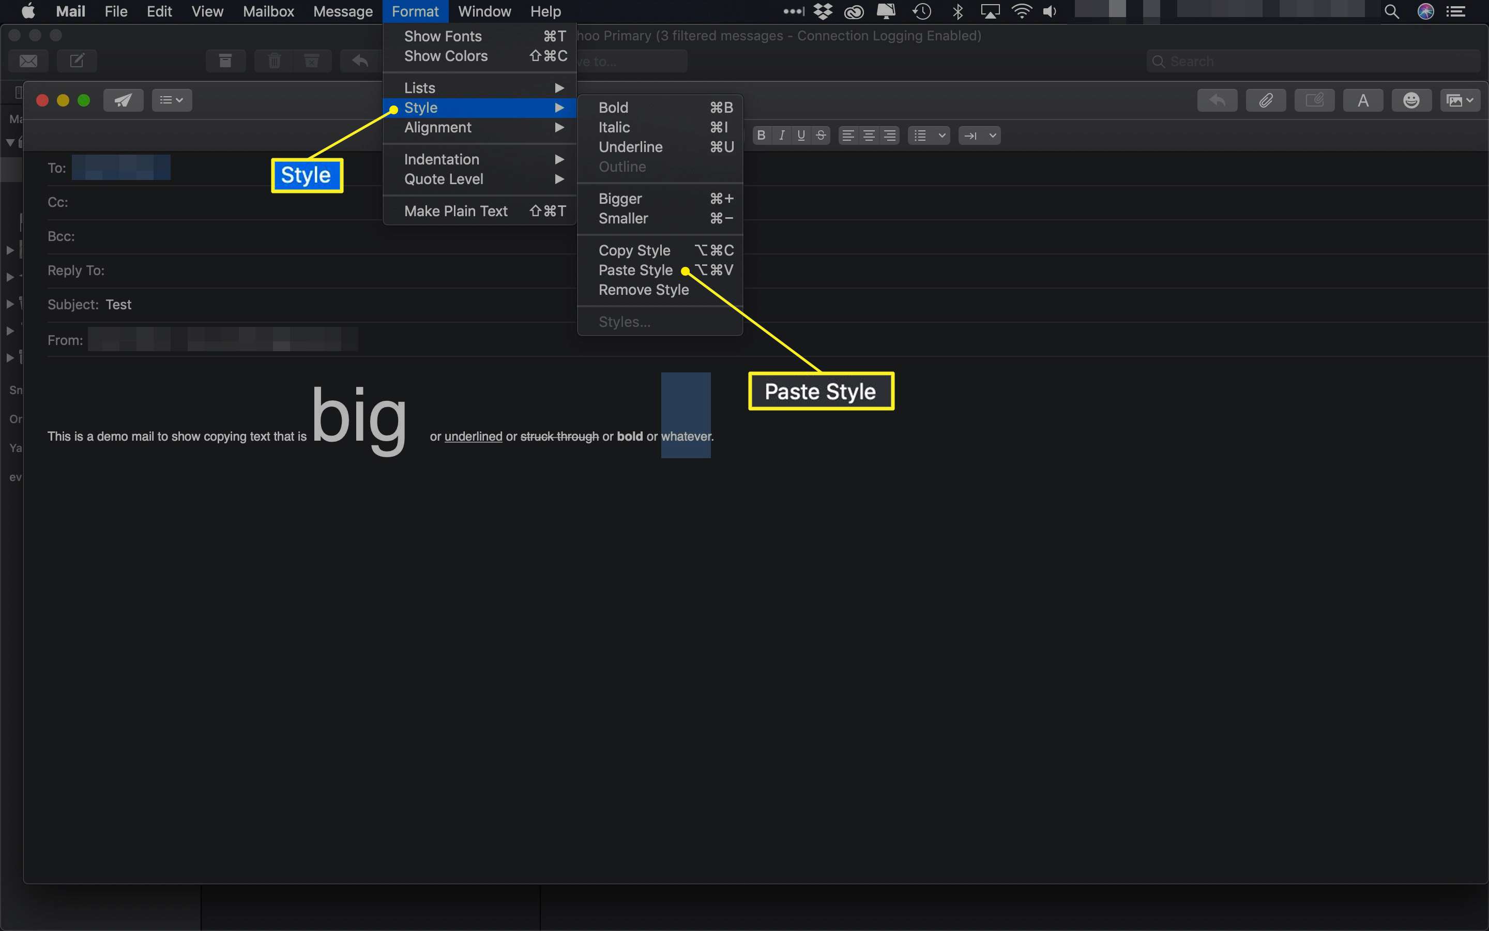Open Notification Center icon

(x=1456, y=11)
